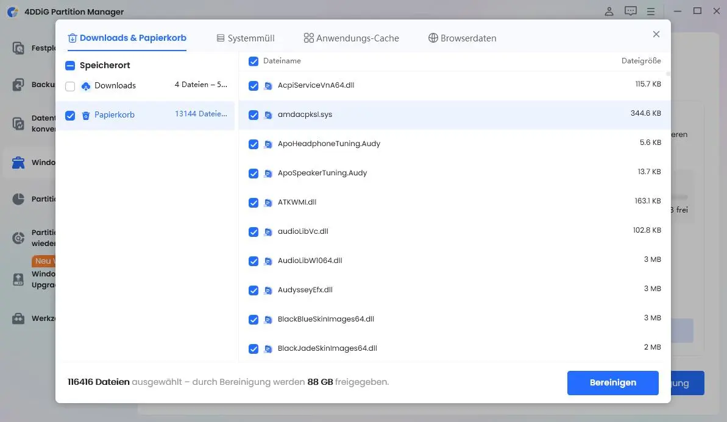Click file icon next to AudysseyEfx.dll
This screenshot has height=422, width=727.
tap(268, 290)
